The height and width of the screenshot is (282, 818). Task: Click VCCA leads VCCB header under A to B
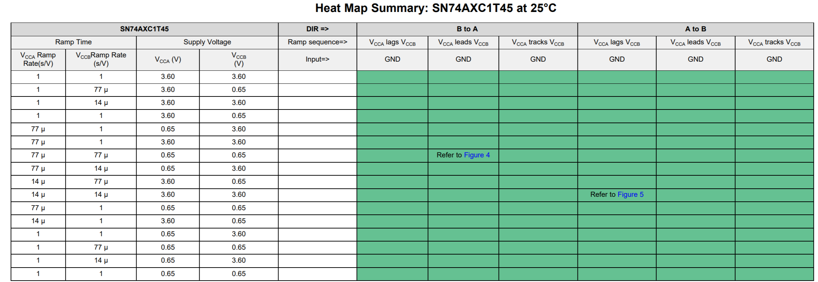point(695,43)
